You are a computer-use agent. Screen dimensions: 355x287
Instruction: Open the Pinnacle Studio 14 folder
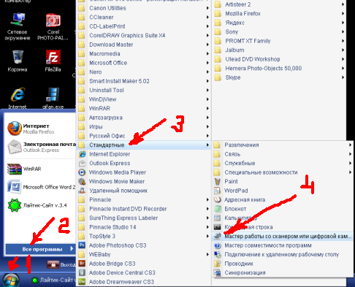(x=144, y=227)
